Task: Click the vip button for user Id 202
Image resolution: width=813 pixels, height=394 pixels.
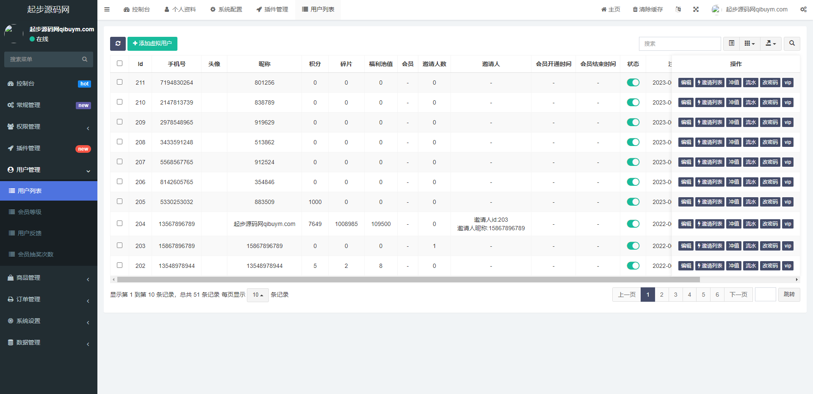Action: click(x=788, y=266)
